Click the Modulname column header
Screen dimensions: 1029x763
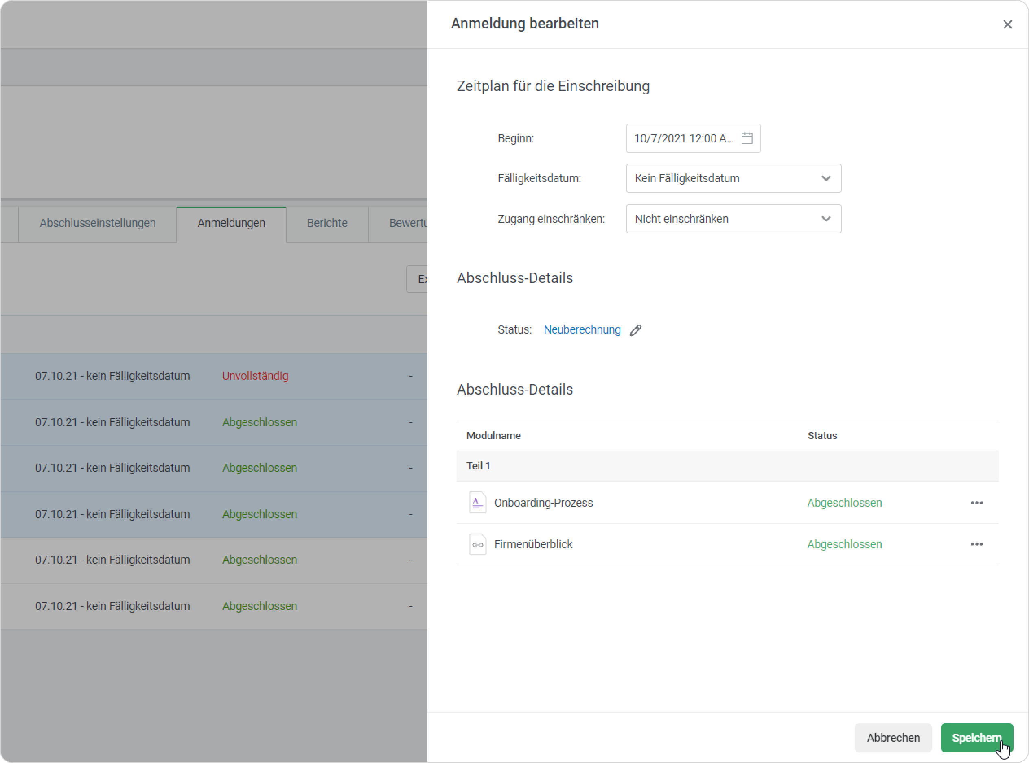(493, 436)
